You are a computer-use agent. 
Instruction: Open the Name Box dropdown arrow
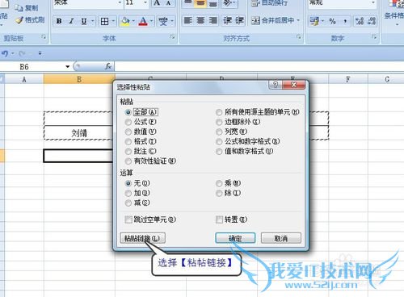pyautogui.click(x=67, y=66)
